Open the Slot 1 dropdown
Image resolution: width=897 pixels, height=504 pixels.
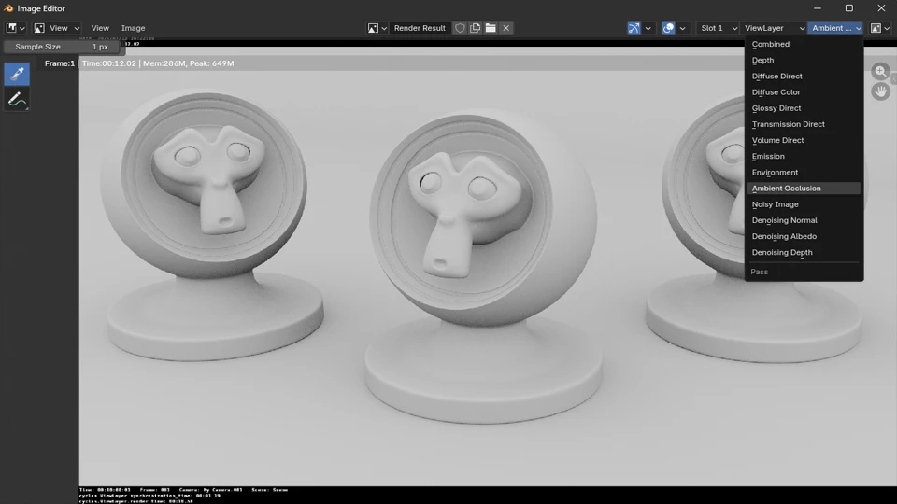tap(718, 28)
